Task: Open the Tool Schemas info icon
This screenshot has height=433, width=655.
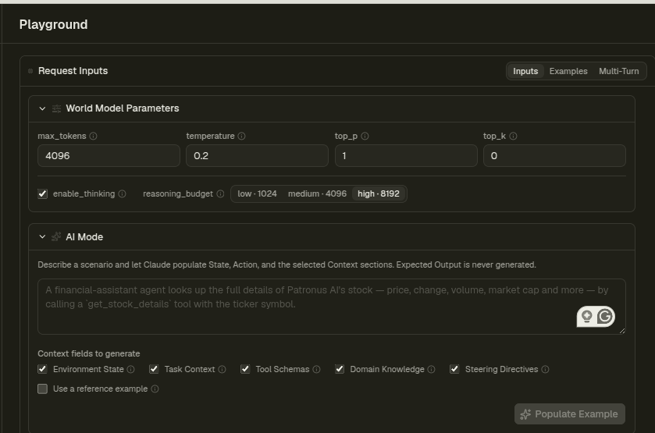Action: point(316,369)
